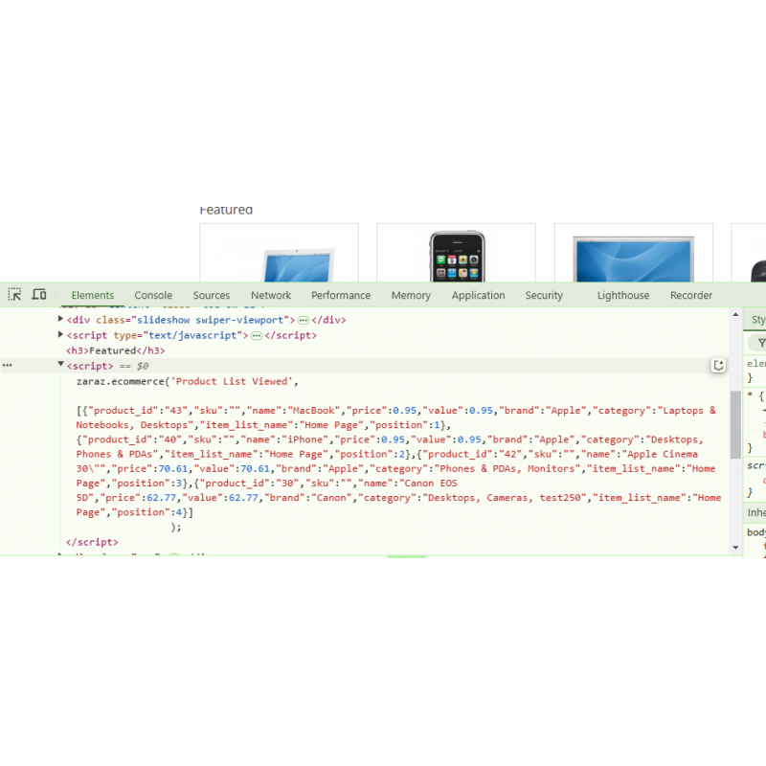Click the "Canon EOS" text in the JSON
The width and height of the screenshot is (766, 766).
[431, 484]
